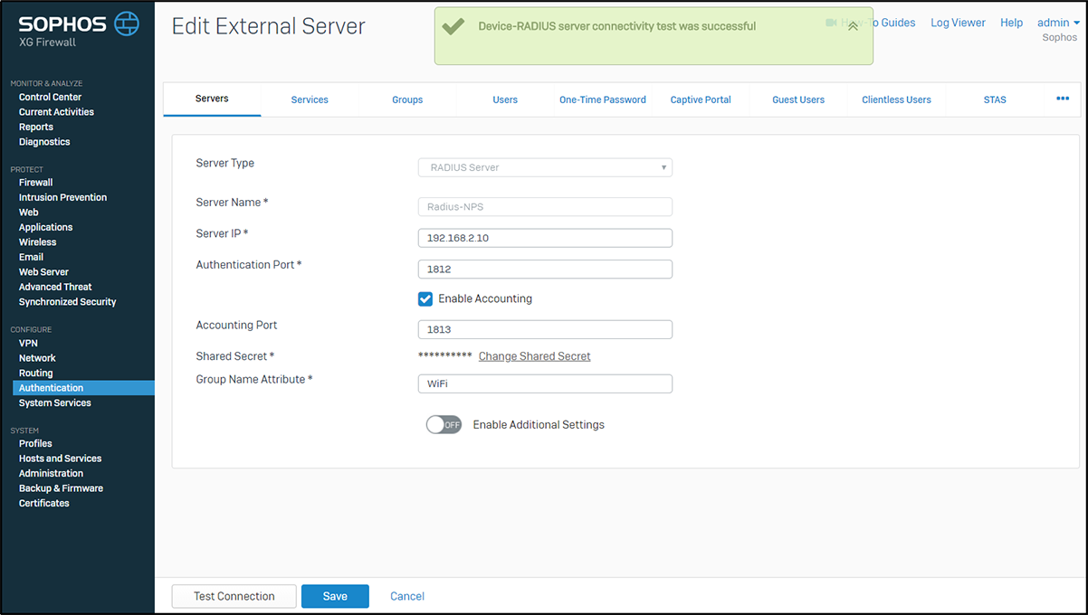Screen dimensions: 1088x615
Task: Toggle Enable Additional Settings switch on
Action: coord(444,424)
